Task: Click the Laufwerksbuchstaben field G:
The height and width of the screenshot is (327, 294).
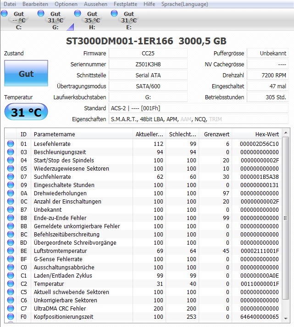Action: [148, 97]
